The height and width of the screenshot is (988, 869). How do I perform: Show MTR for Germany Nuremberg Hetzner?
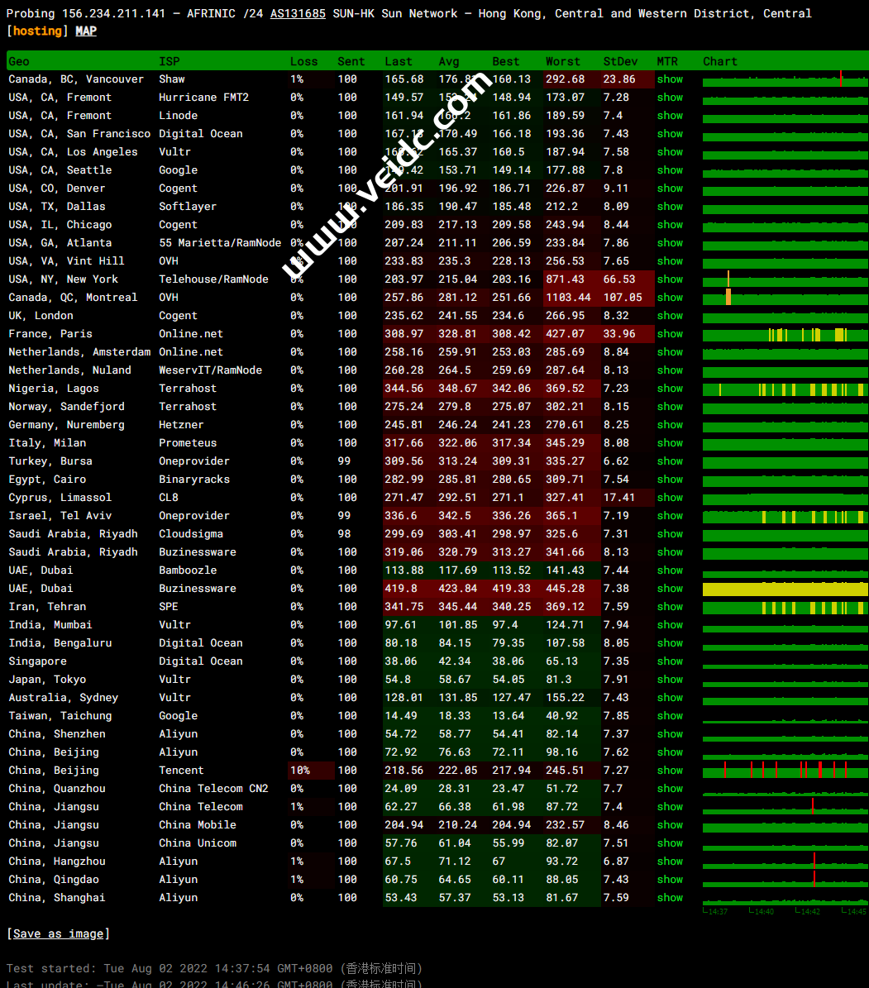point(670,425)
